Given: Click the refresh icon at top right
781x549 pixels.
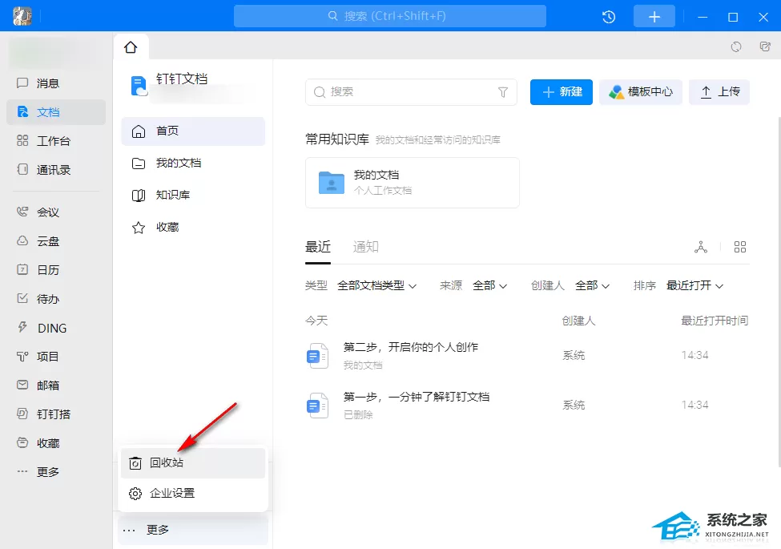Looking at the screenshot, I should (x=735, y=46).
